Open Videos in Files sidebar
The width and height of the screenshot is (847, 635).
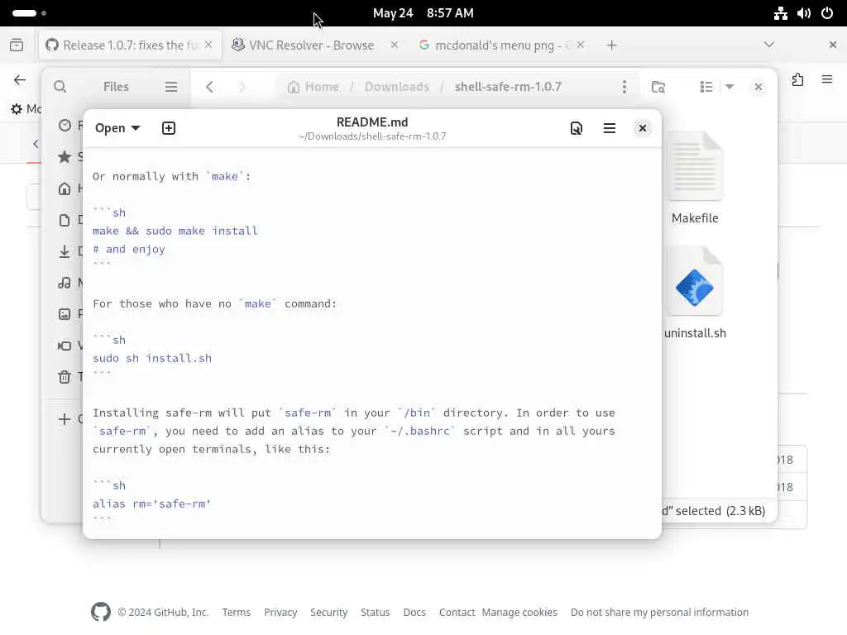pyautogui.click(x=65, y=345)
